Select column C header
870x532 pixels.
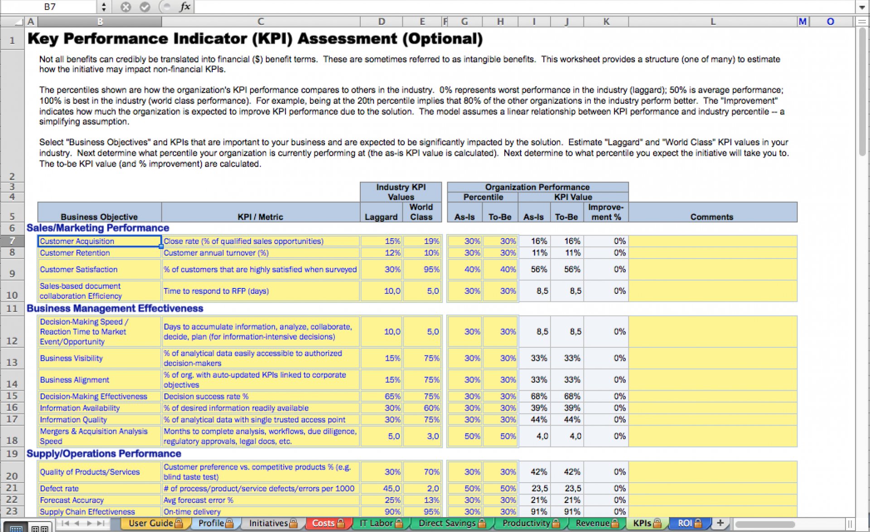click(261, 21)
